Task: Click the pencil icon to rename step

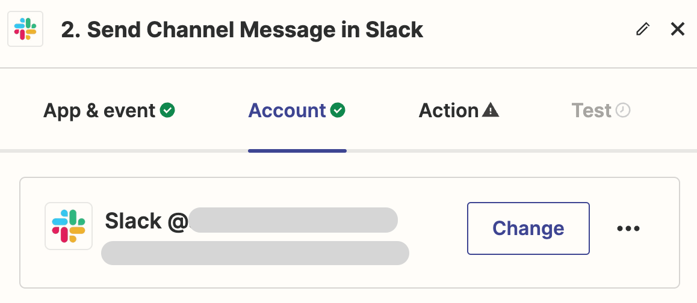Action: click(x=643, y=29)
